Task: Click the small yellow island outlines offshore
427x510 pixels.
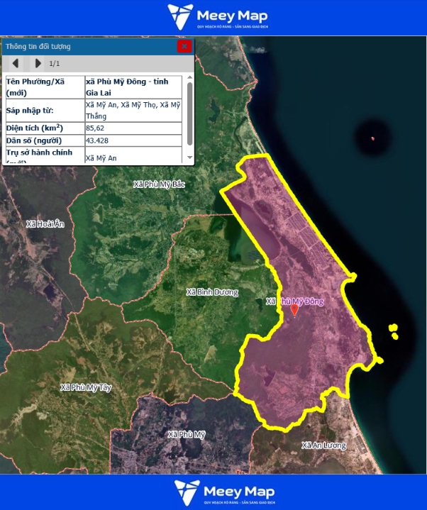Action: 393,331
